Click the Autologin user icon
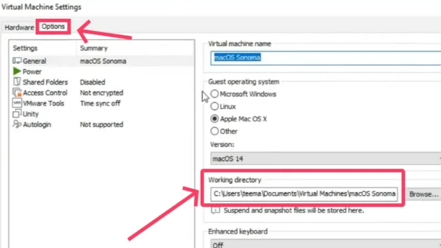Viewport: 441px width, 248px height. click(x=17, y=125)
